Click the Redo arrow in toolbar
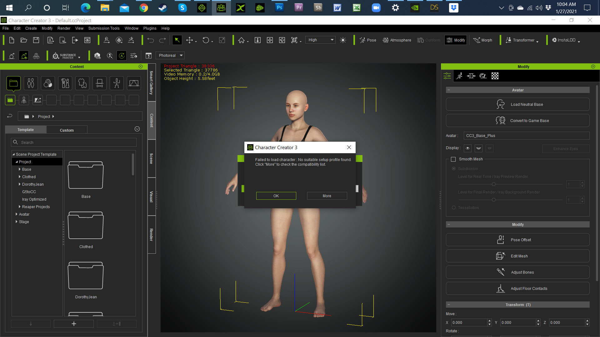The width and height of the screenshot is (600, 337). pyautogui.click(x=162, y=40)
